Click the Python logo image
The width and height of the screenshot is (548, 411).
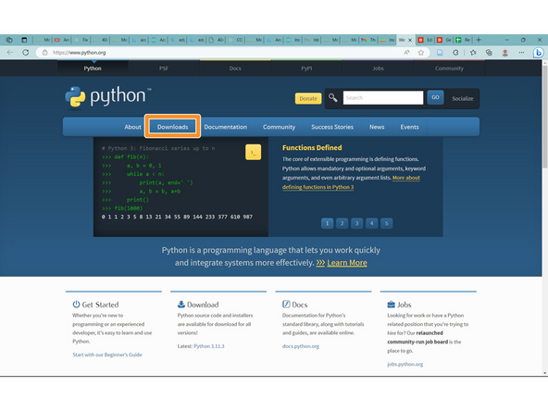pos(108,97)
